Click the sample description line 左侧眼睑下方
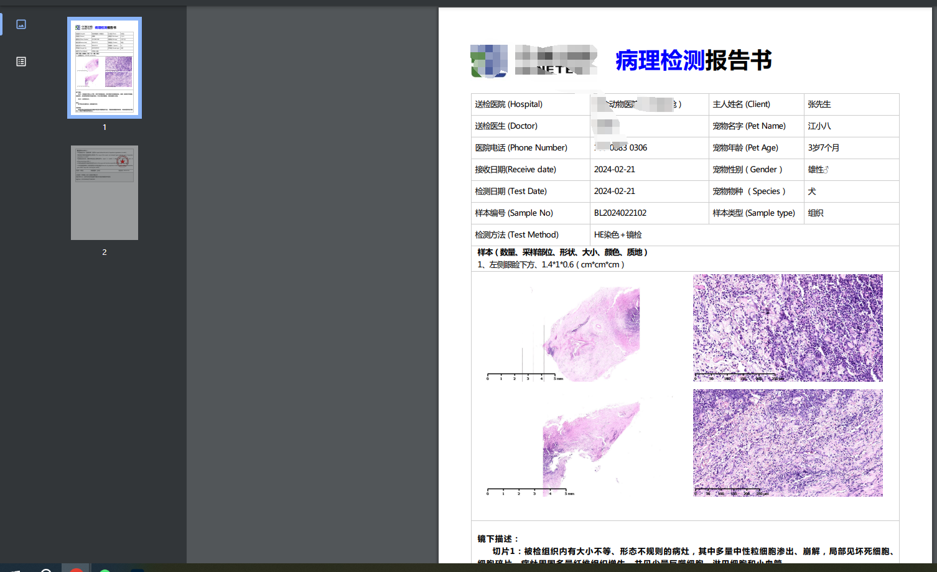Image resolution: width=937 pixels, height=572 pixels. click(x=551, y=265)
